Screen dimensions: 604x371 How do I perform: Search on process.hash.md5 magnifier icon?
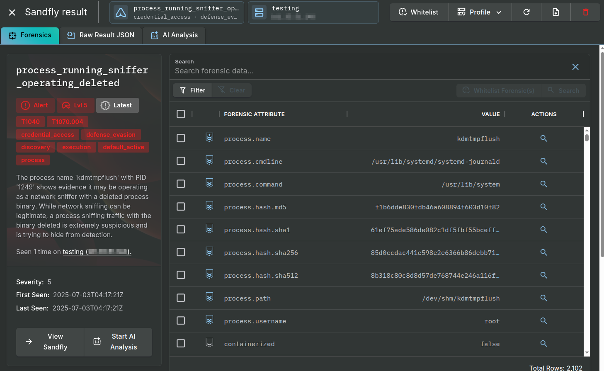[x=543, y=207]
